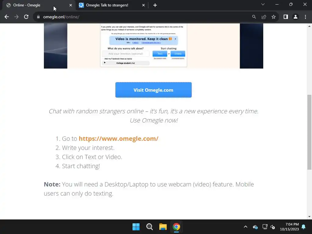
Task: Open the https://www.omegle.com/ link
Action: pyautogui.click(x=119, y=139)
